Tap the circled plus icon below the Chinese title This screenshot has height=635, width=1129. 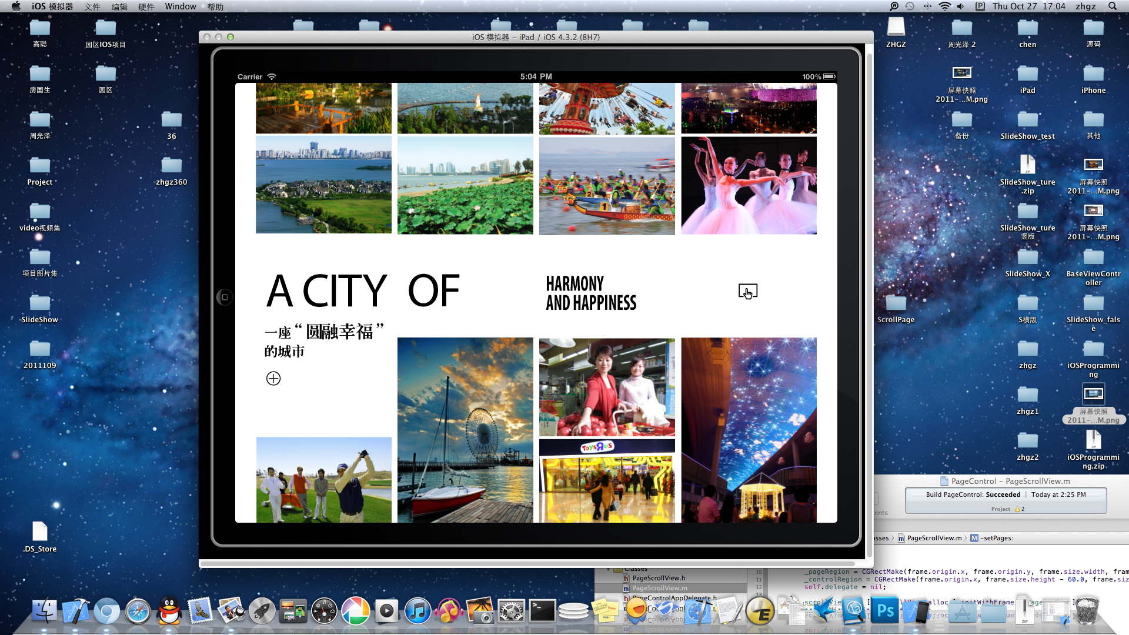273,379
